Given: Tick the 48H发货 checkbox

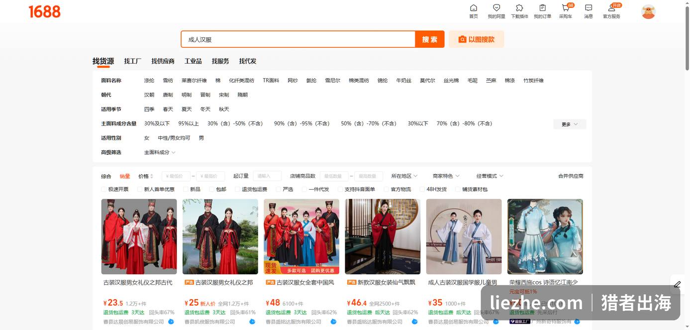Looking at the screenshot, I should tap(422, 189).
